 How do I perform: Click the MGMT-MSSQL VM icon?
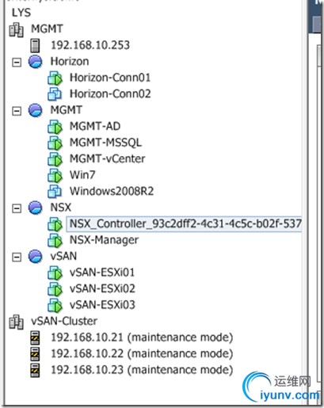tap(55, 143)
